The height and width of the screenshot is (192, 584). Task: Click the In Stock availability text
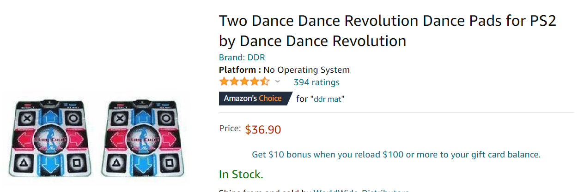pos(241,175)
